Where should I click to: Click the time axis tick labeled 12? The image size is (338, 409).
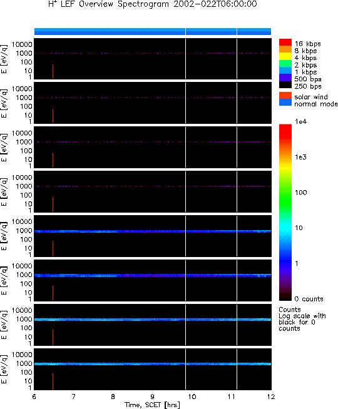[271, 396]
